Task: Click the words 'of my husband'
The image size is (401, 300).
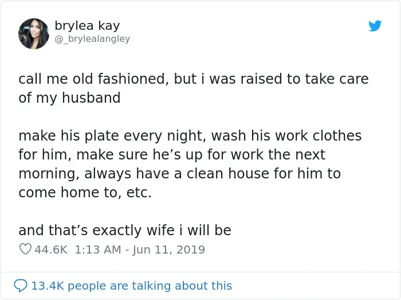Action: tap(69, 98)
